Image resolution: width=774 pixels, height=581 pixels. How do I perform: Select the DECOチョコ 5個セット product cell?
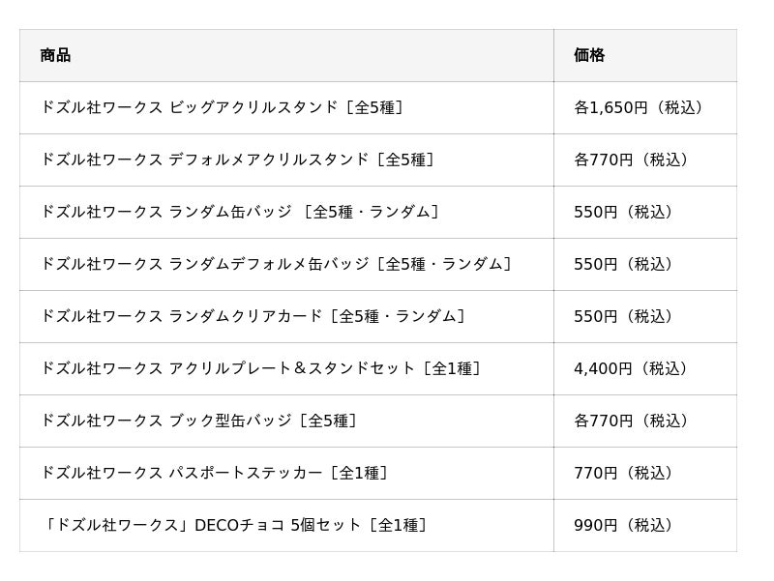click(233, 525)
